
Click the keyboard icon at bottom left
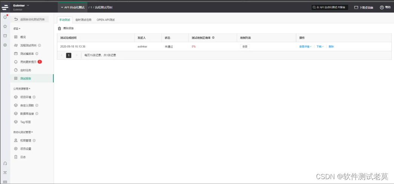point(5,182)
